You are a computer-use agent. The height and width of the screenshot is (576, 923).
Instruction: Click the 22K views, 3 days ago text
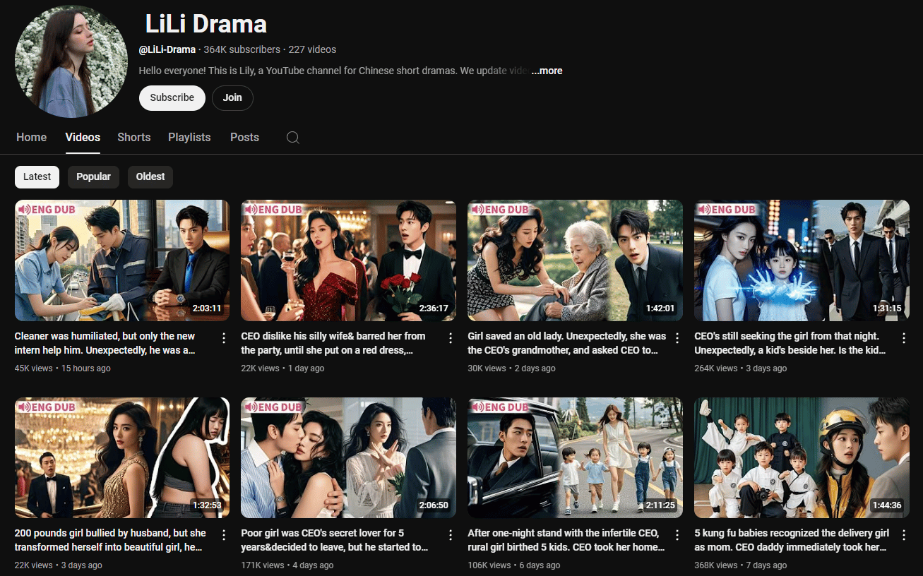click(x=59, y=565)
